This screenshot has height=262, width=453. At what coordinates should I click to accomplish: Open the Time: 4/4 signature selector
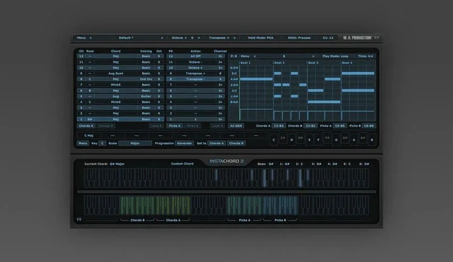coord(365,56)
